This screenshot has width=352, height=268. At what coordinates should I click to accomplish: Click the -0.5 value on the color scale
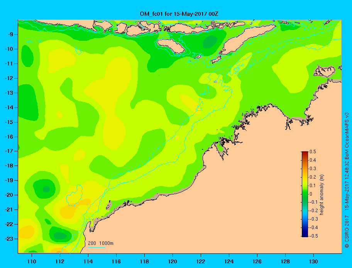point(314,236)
